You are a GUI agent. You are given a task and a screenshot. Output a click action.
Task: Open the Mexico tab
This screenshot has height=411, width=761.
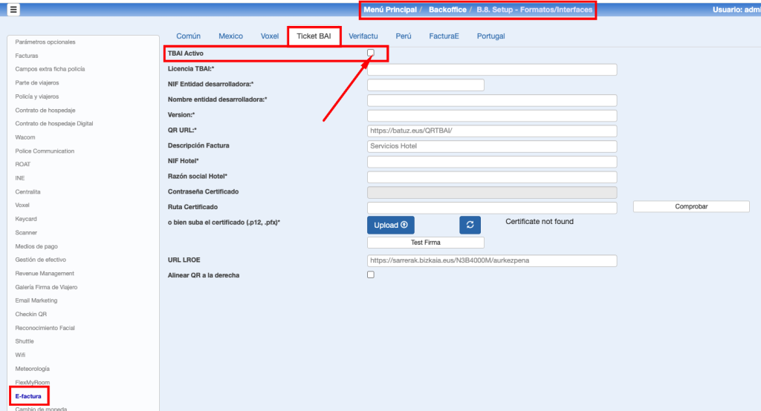(230, 36)
